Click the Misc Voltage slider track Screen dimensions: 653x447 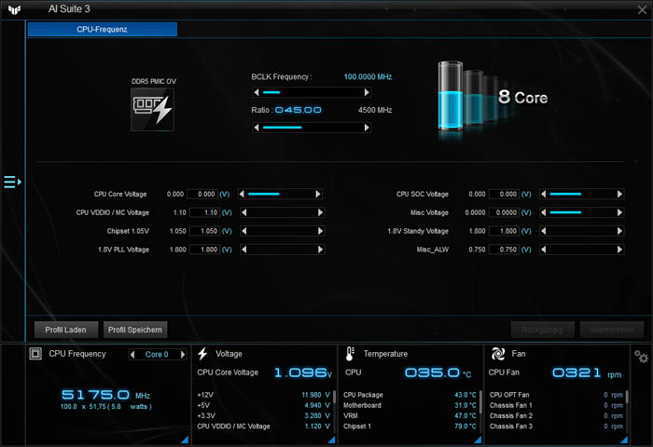point(581,212)
